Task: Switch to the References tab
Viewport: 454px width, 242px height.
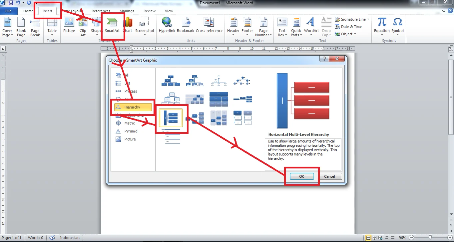Action: pyautogui.click(x=101, y=11)
